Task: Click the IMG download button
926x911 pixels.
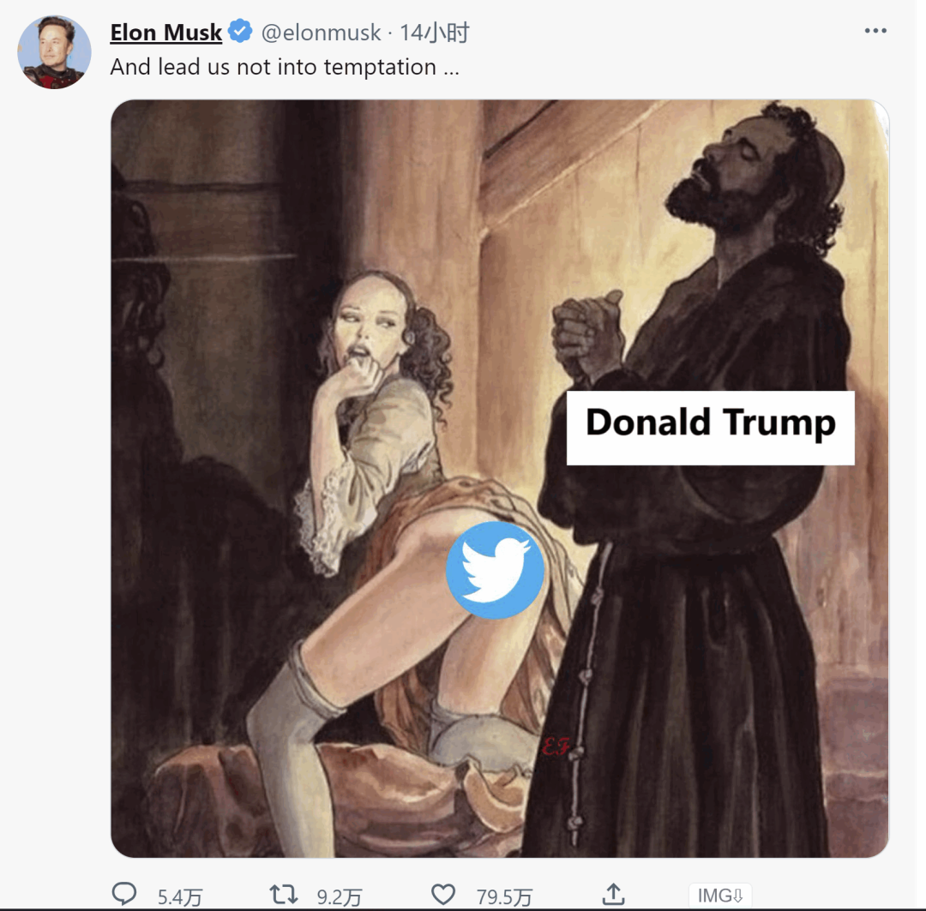Action: click(719, 896)
